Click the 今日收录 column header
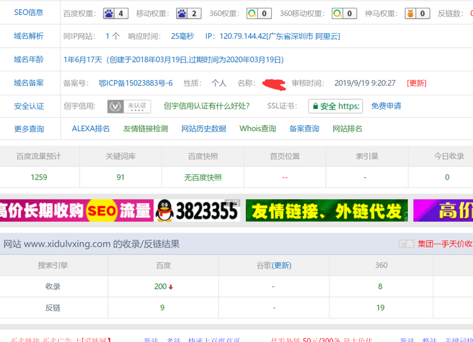 (x=449, y=156)
